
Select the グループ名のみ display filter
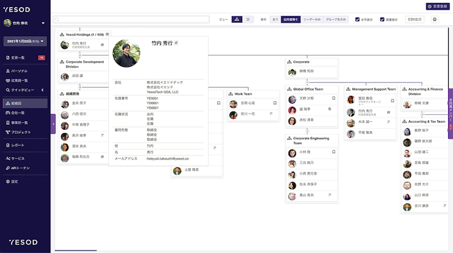pos(336,19)
